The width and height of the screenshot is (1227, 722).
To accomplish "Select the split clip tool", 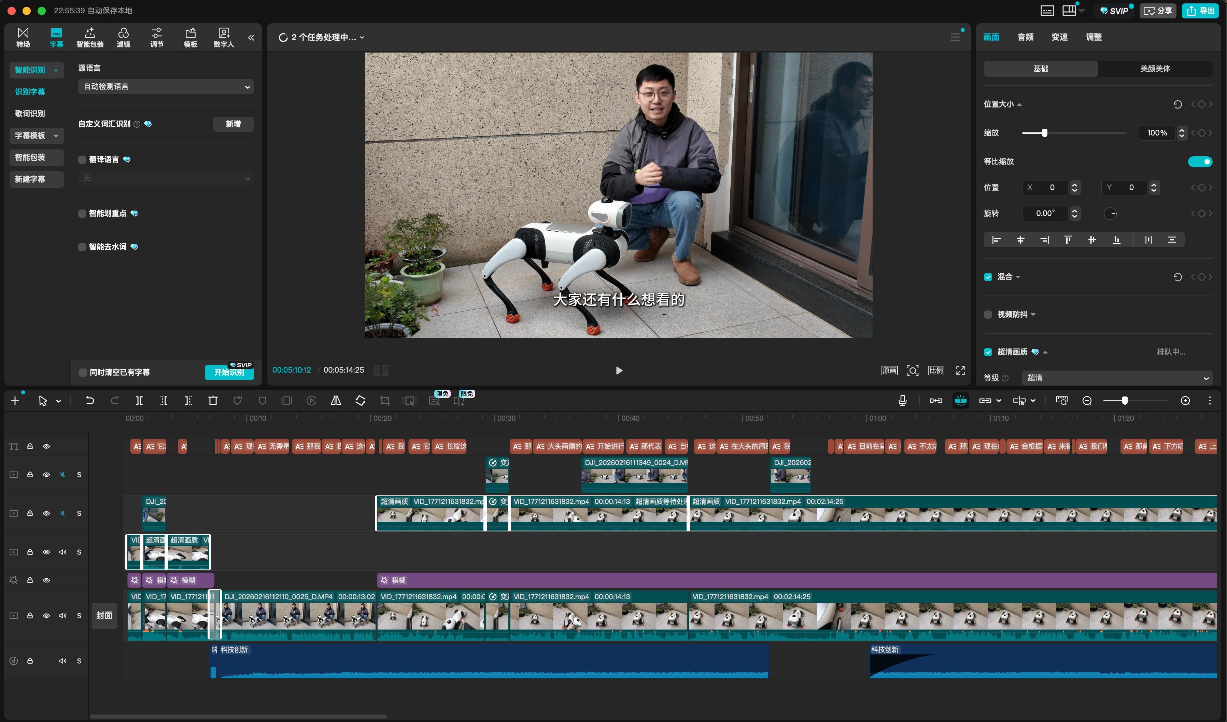I will tap(139, 400).
